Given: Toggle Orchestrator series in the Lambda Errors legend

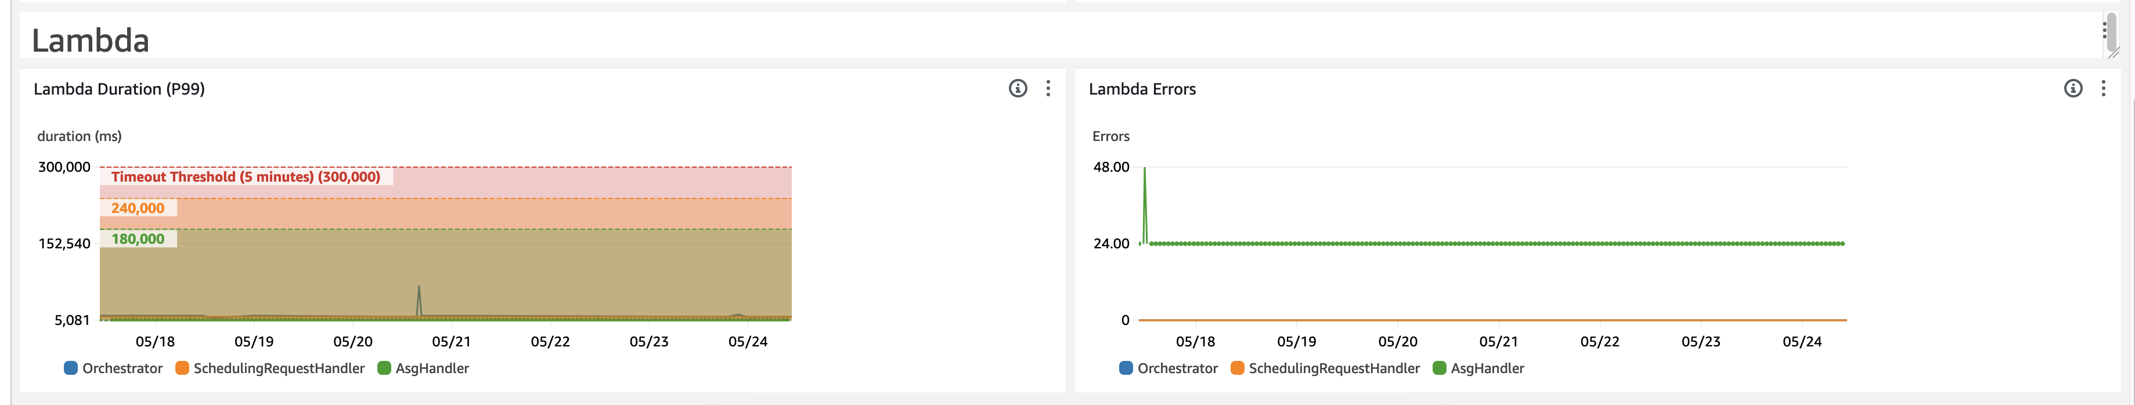Looking at the screenshot, I should (1177, 368).
